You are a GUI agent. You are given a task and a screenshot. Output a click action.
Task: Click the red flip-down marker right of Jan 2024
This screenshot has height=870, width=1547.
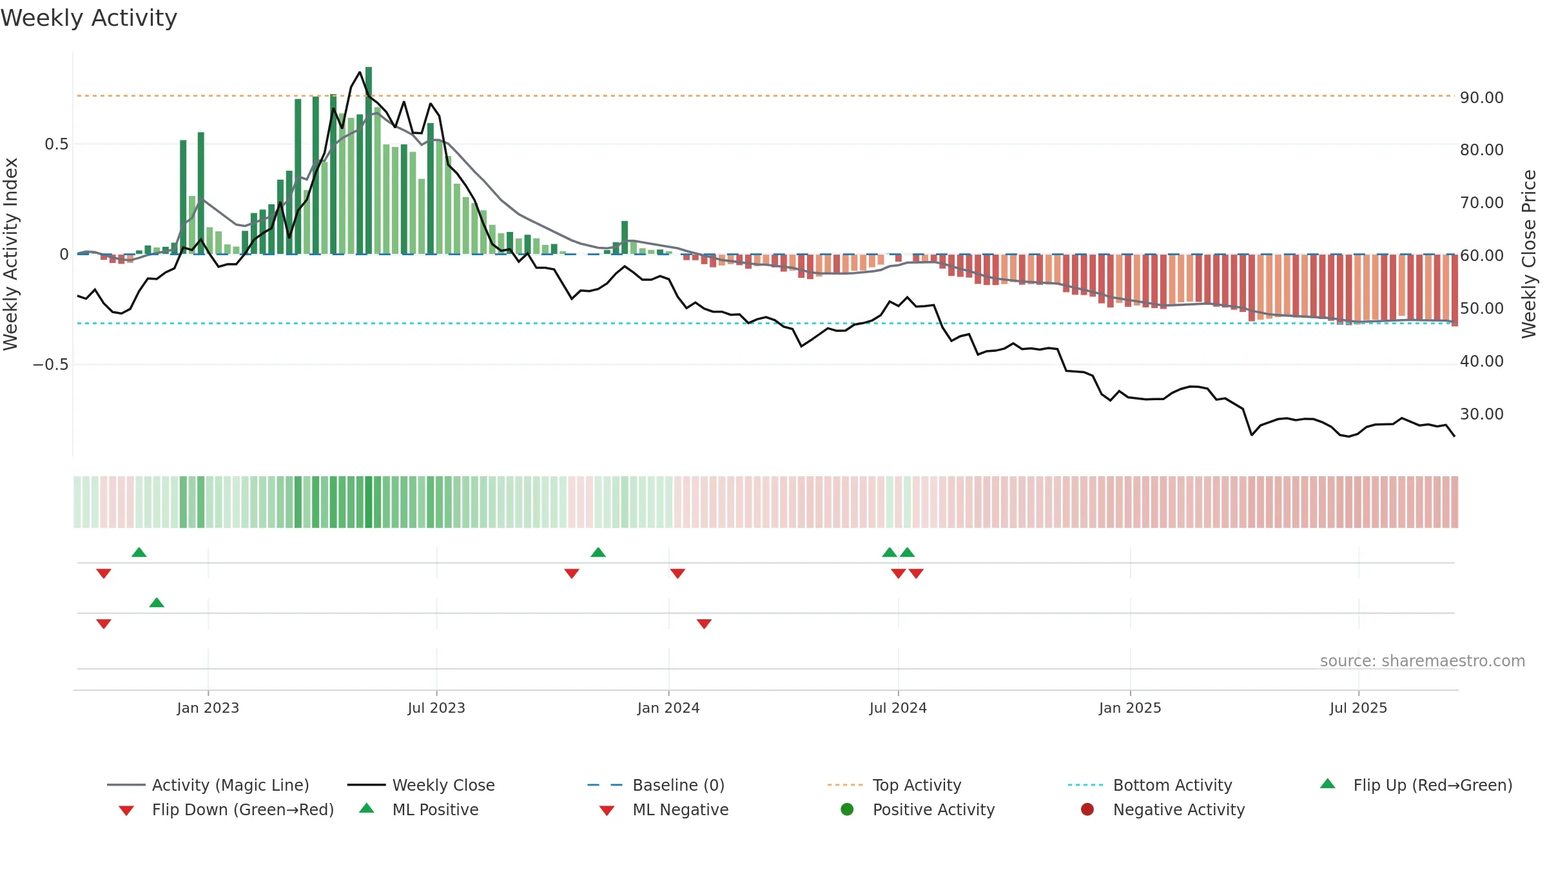coord(677,574)
